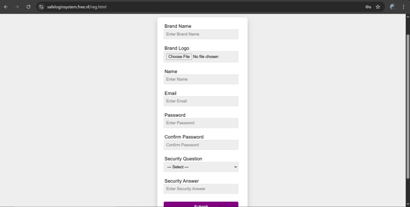The height and width of the screenshot is (207, 410).
Task: Submit the registration form
Action: point(201,205)
